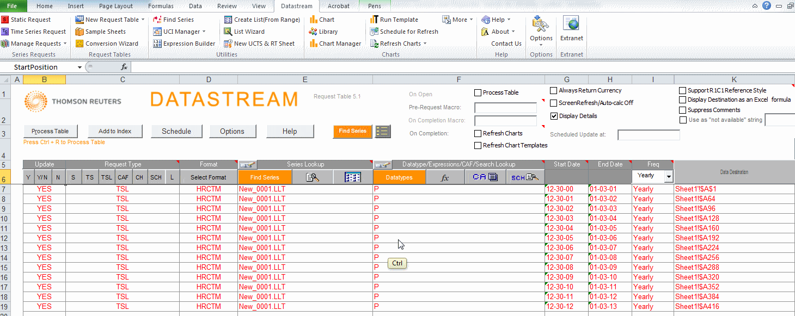Open the Formulas tab
Image resolution: width=795 pixels, height=316 pixels.
point(161,6)
